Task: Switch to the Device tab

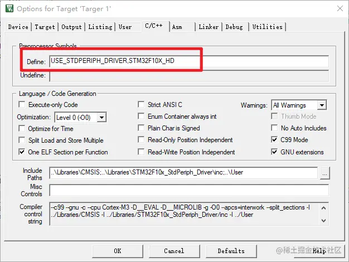Action: (18, 27)
